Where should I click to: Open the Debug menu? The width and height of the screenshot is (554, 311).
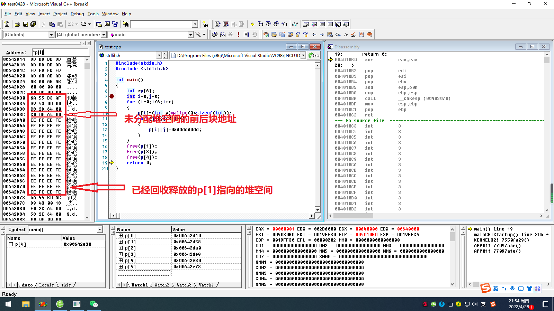[77, 14]
